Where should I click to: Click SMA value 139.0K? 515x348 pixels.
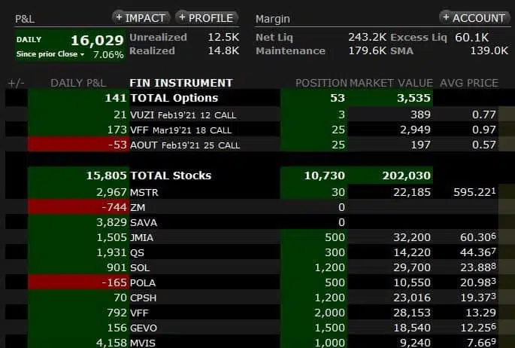(x=489, y=50)
